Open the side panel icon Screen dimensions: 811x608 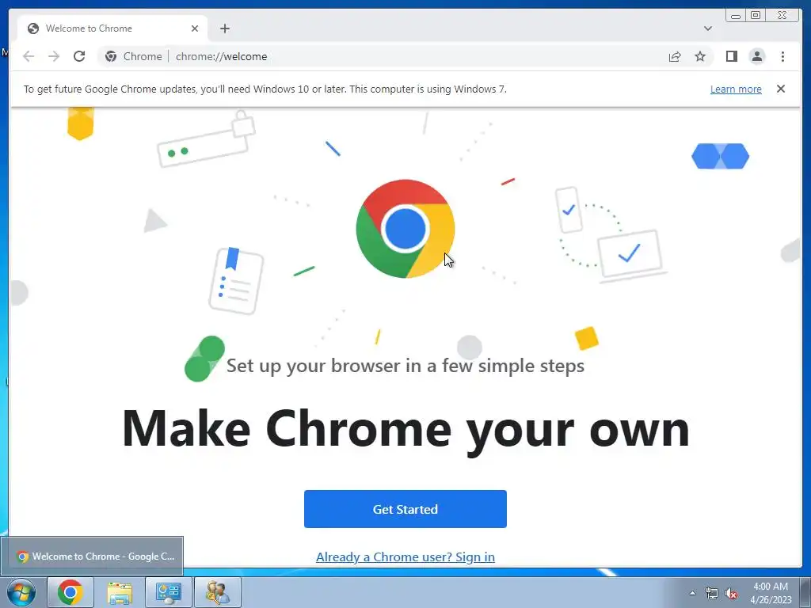tap(731, 56)
